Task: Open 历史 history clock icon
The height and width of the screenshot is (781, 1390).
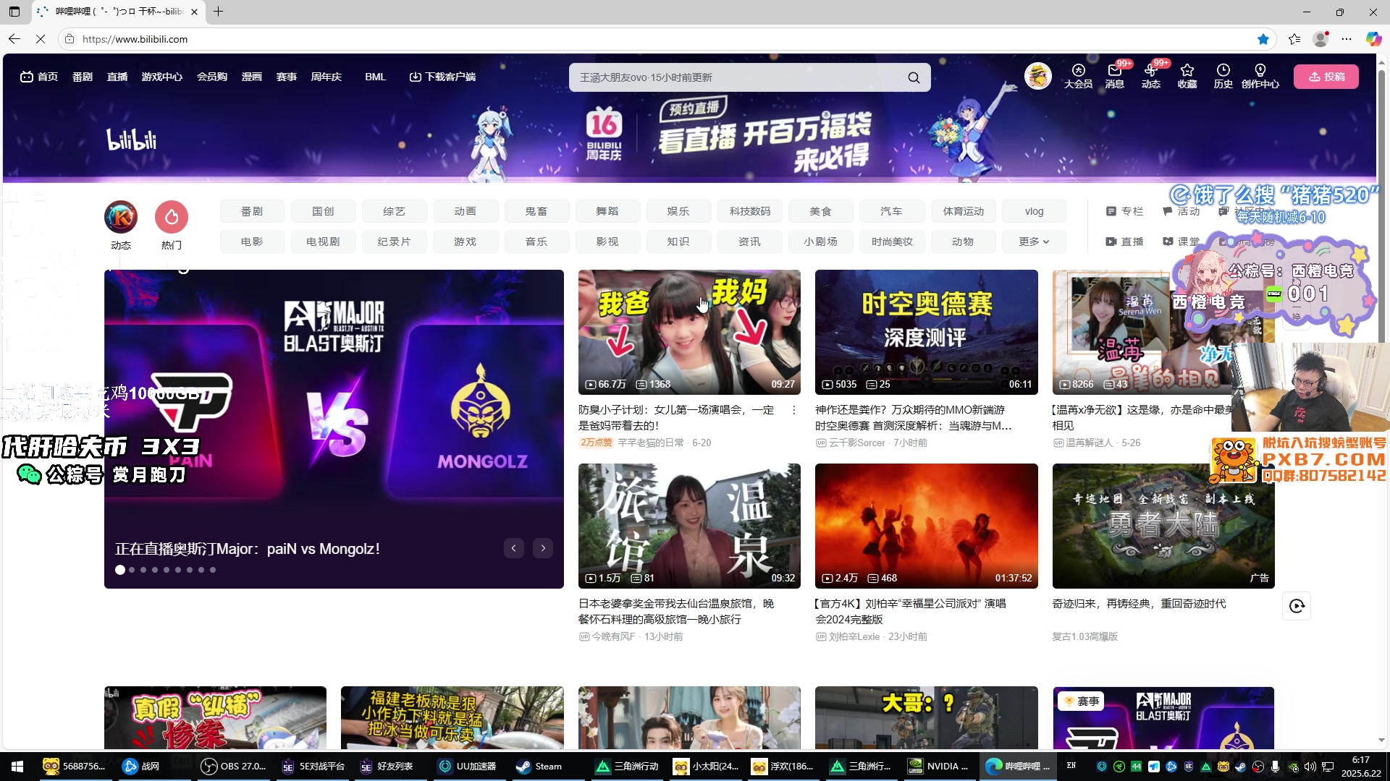Action: [1223, 76]
